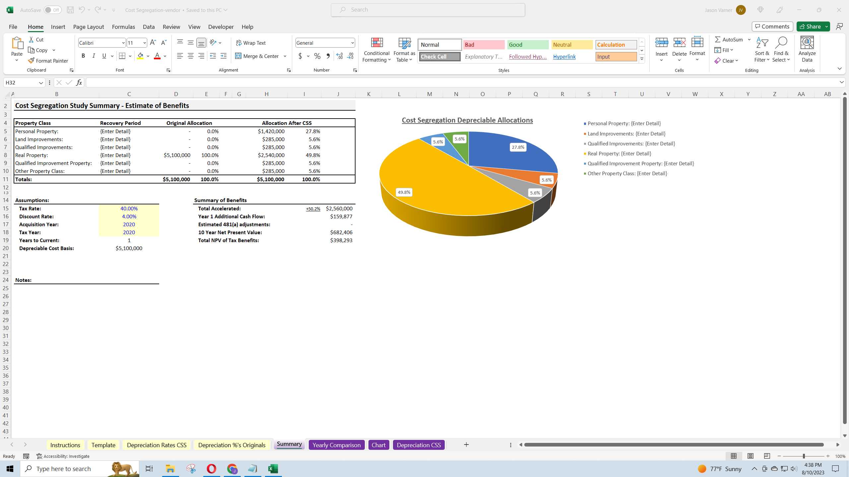Add a new sheet with plus button
Image resolution: width=849 pixels, height=477 pixels.
(466, 445)
